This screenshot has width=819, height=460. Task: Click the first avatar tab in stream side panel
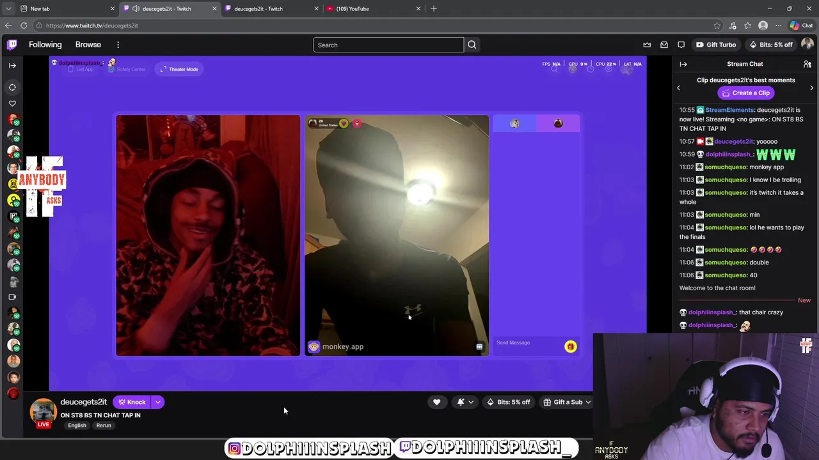pyautogui.click(x=514, y=123)
